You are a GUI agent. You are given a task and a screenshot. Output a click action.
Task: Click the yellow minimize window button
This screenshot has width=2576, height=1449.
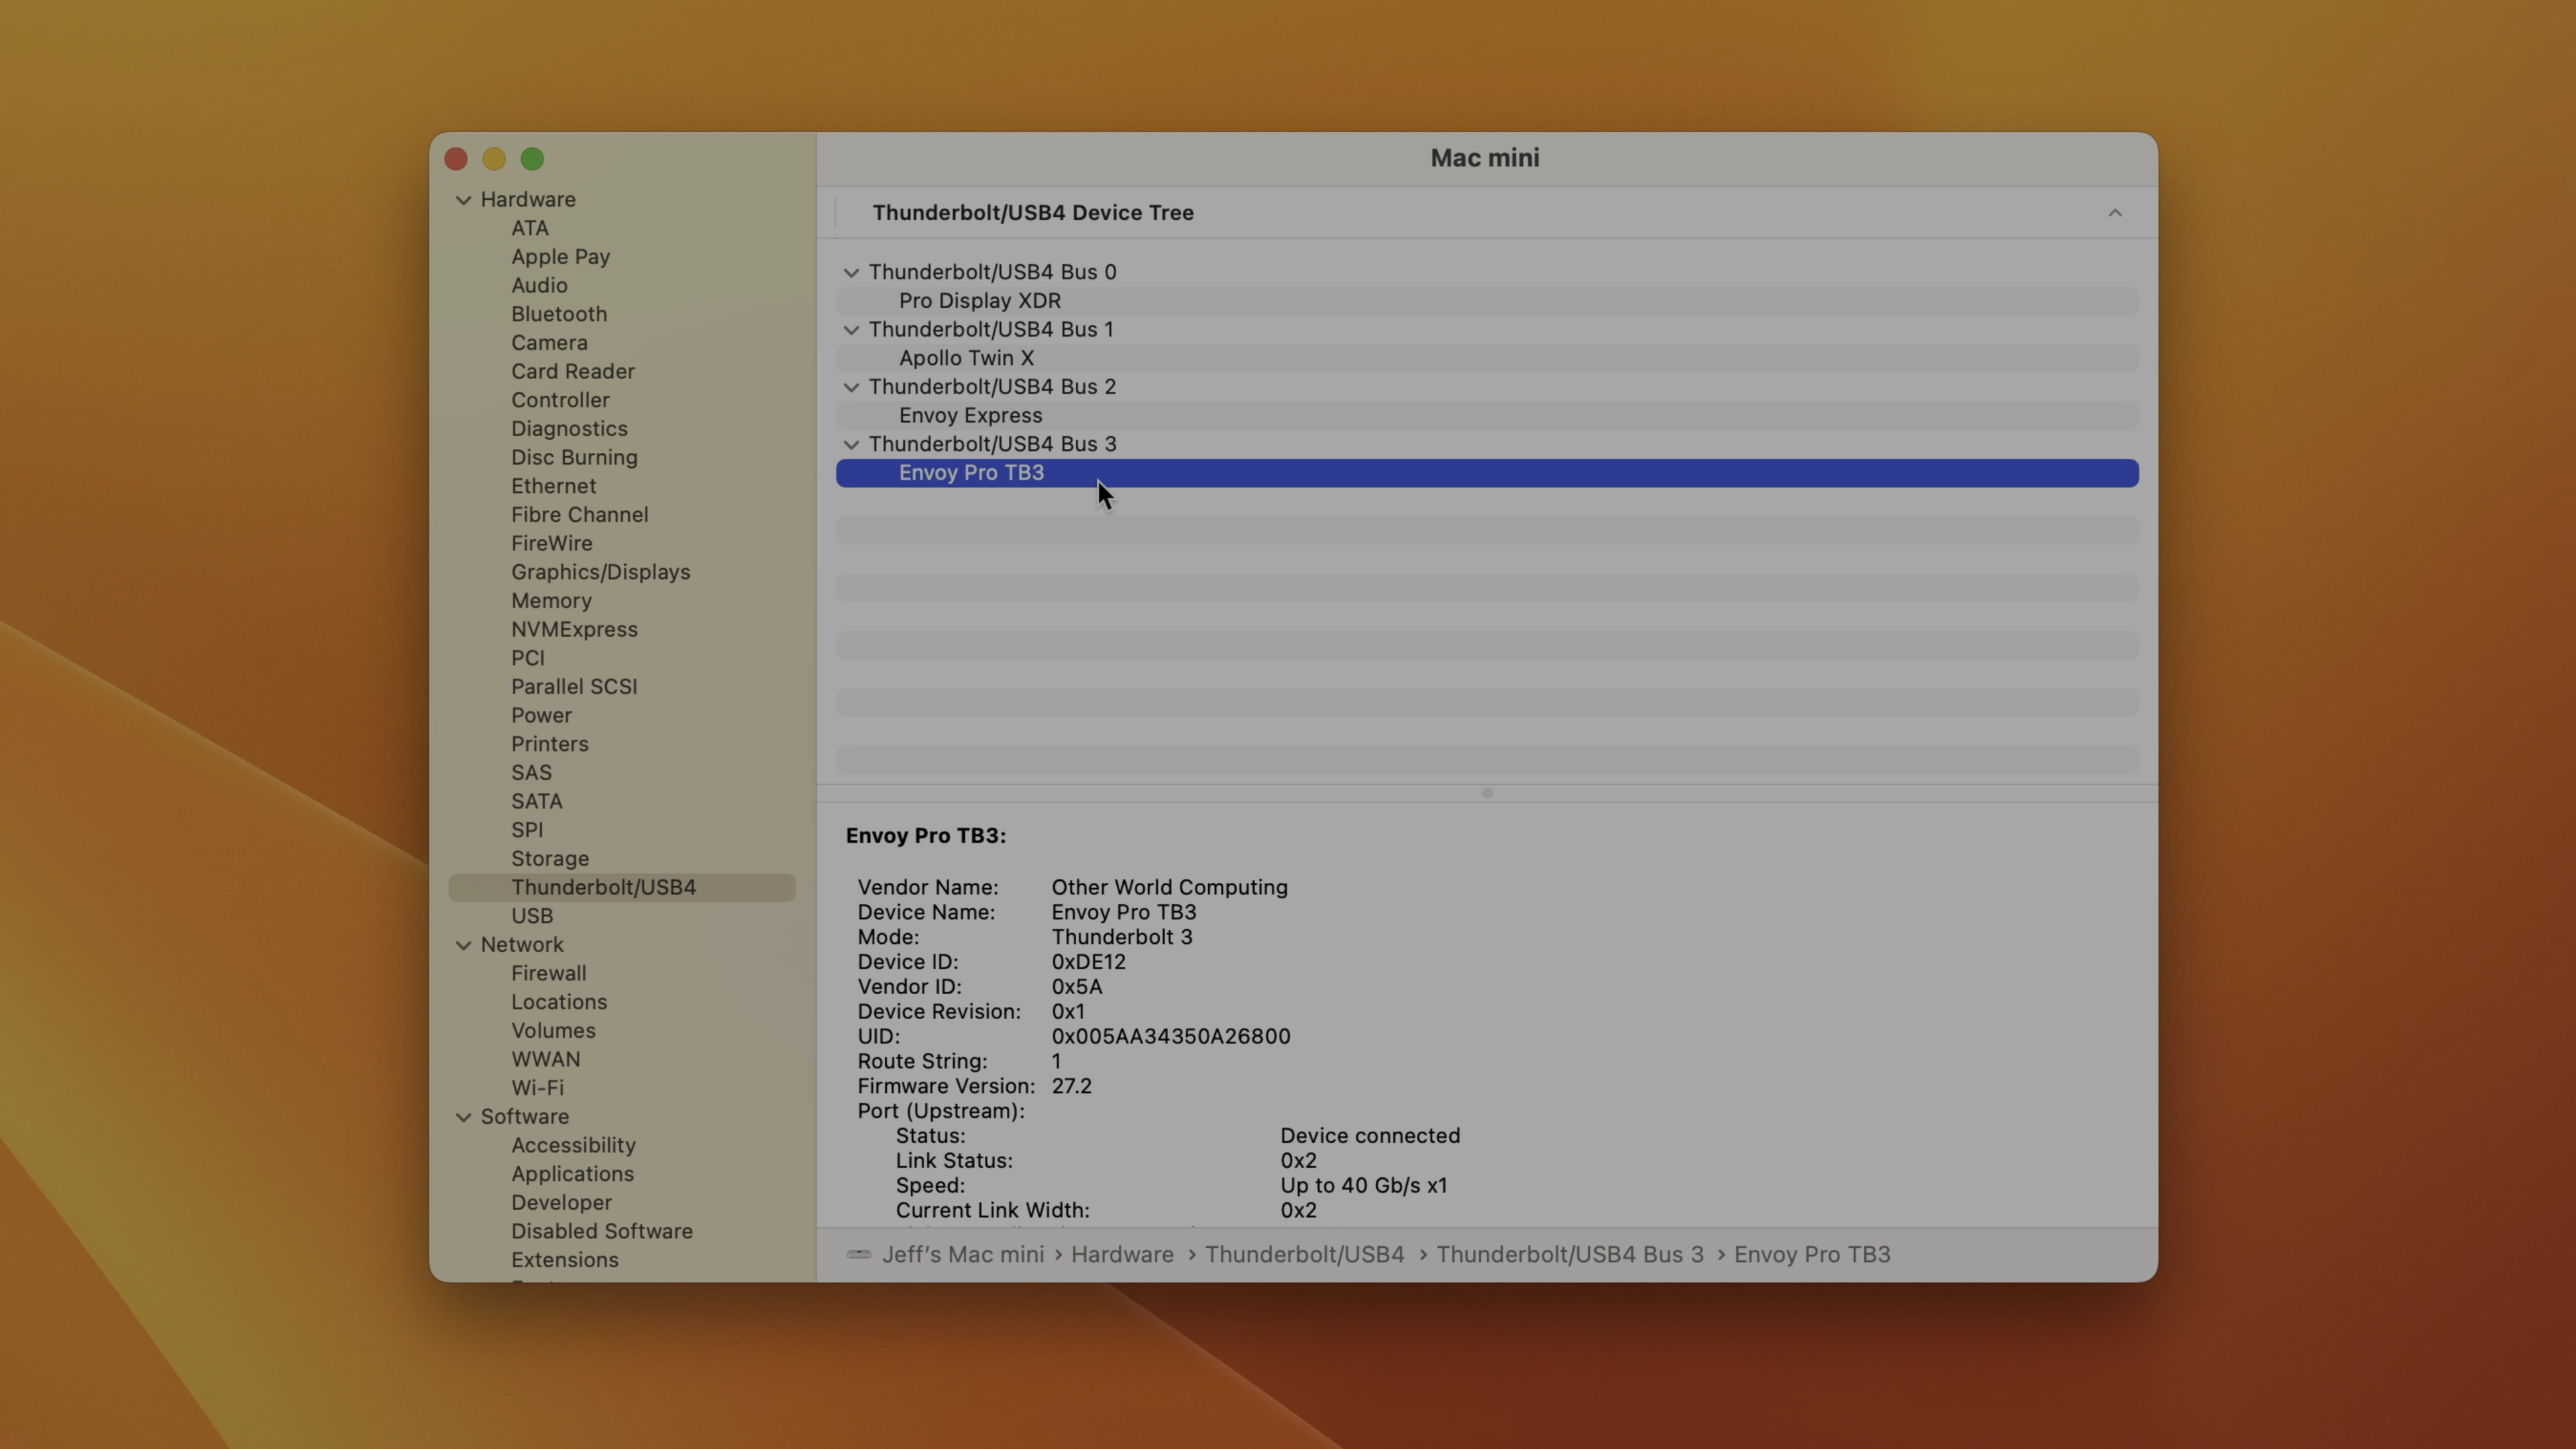point(494,159)
